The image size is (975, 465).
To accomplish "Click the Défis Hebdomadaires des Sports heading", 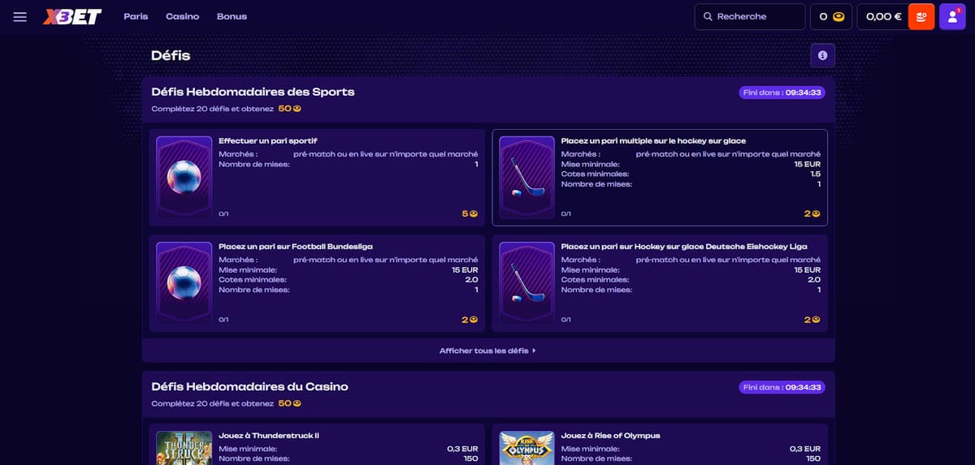I will [253, 92].
